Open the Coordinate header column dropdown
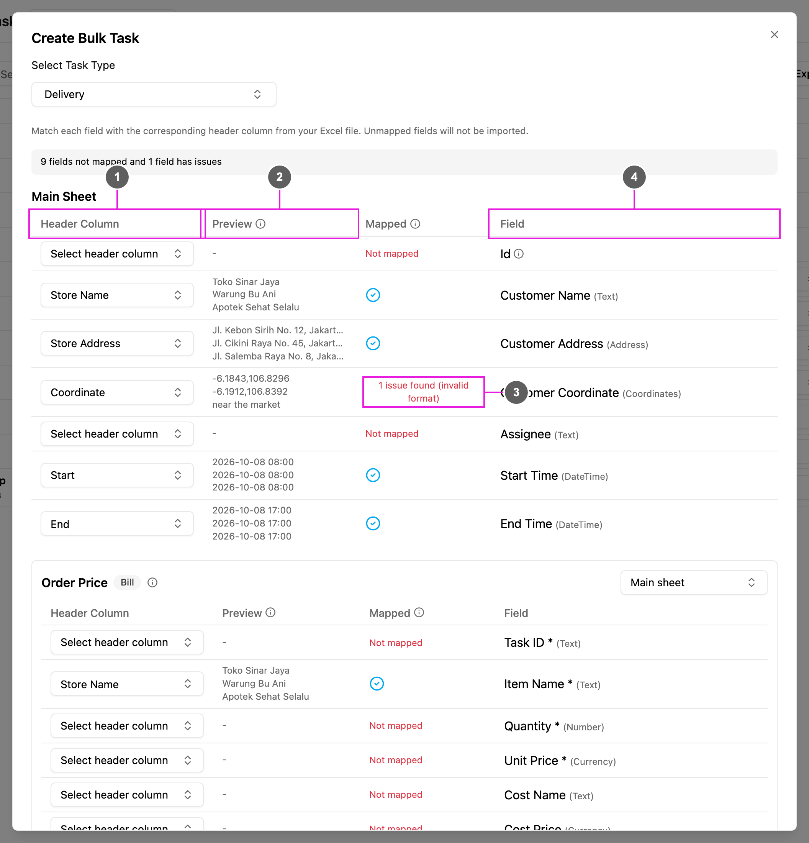The image size is (809, 843). click(117, 392)
